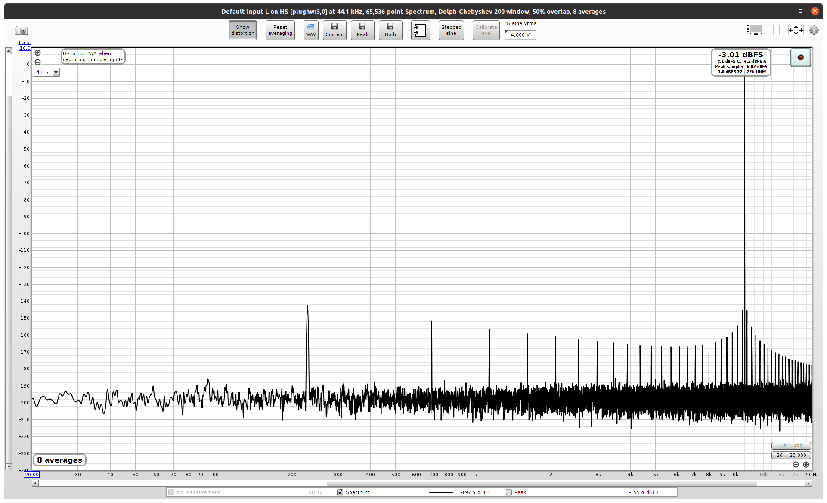Screen dimensions: 827x503
Task: Click the frequency bands layout icon
Action: [x=775, y=30]
